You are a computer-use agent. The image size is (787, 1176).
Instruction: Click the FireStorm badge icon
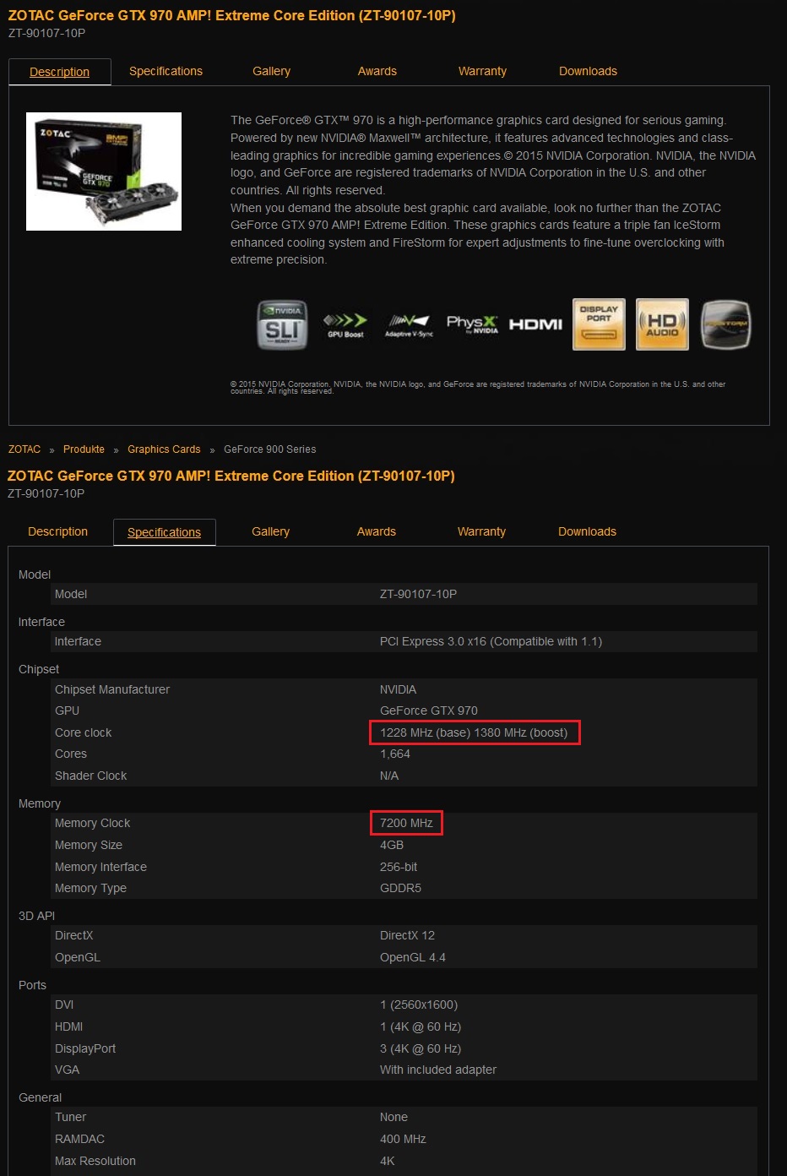coord(725,324)
